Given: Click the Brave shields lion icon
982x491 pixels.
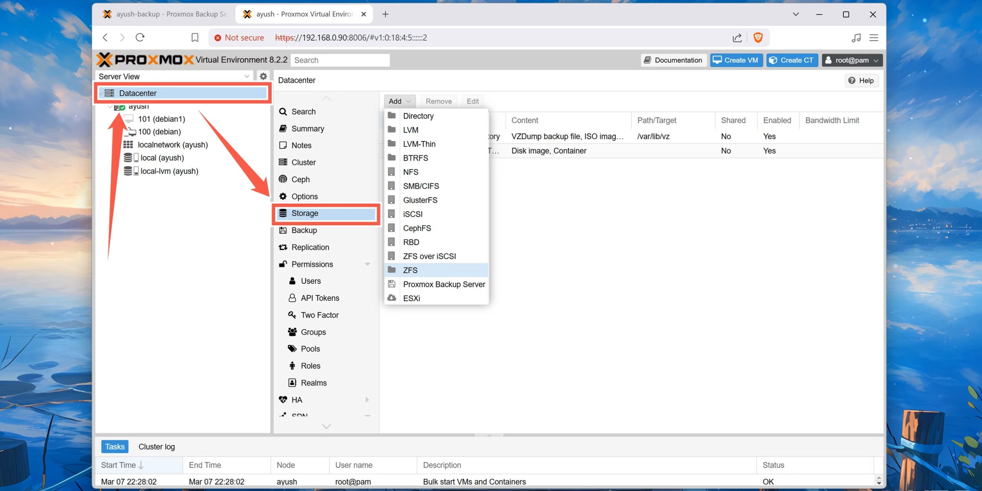Looking at the screenshot, I should coord(758,38).
